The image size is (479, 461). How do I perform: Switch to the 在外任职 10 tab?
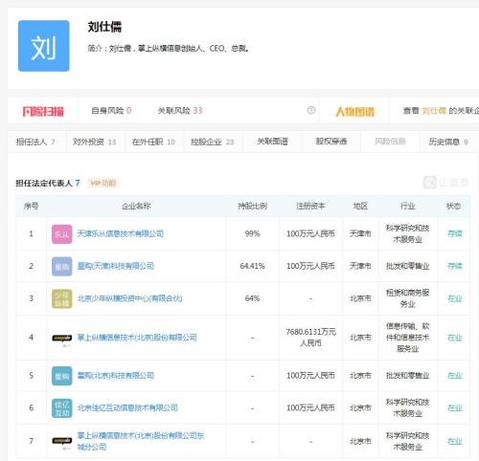pyautogui.click(x=153, y=142)
